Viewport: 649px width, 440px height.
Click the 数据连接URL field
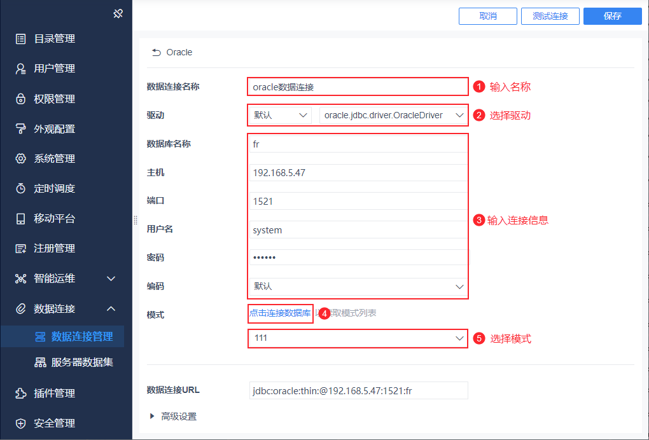(x=358, y=390)
